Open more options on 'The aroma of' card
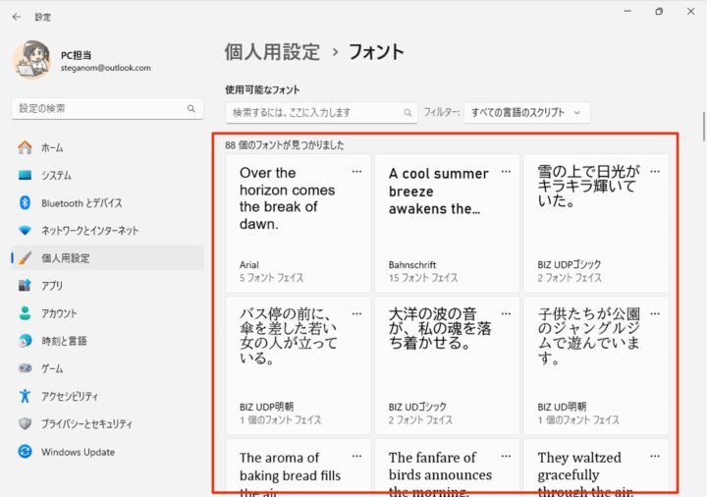The image size is (707, 497). tap(356, 456)
